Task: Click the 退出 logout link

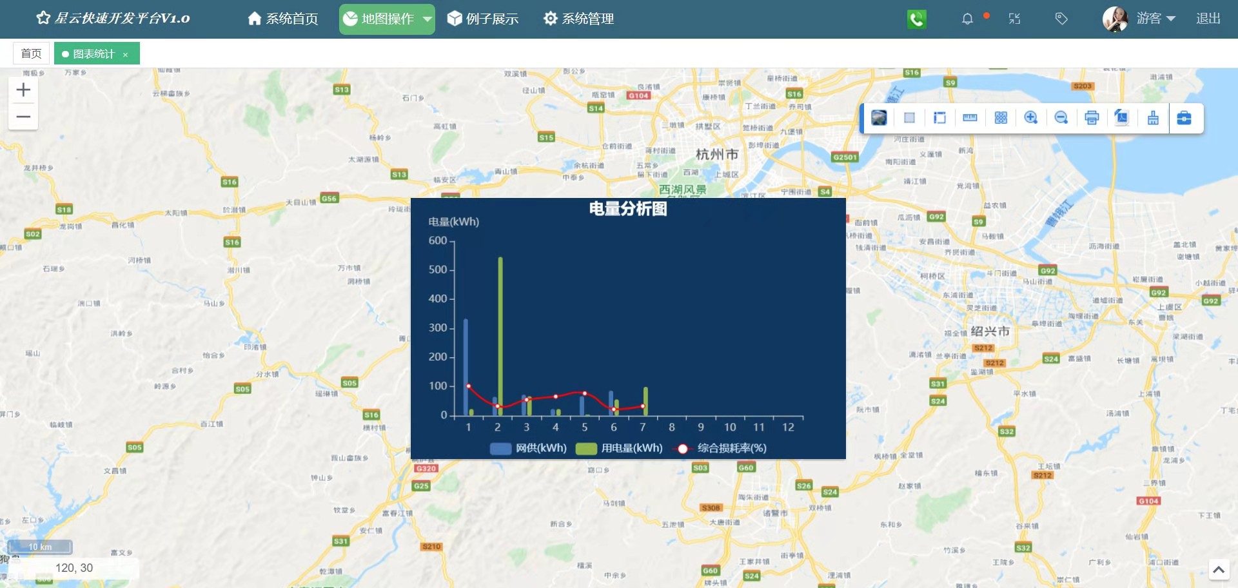Action: point(1207,19)
